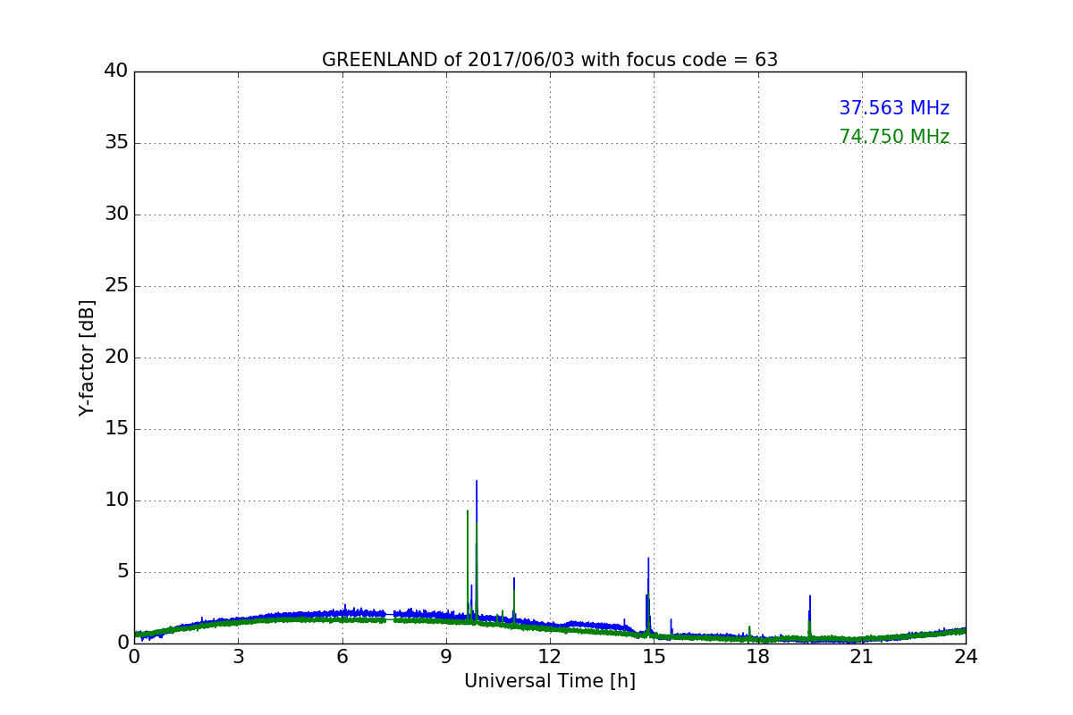Image resolution: width=1073 pixels, height=715 pixels.
Task: Click the y-axis tick label 30
Action: [x=116, y=214]
